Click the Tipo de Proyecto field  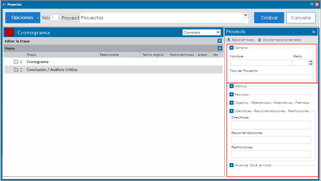click(272, 77)
